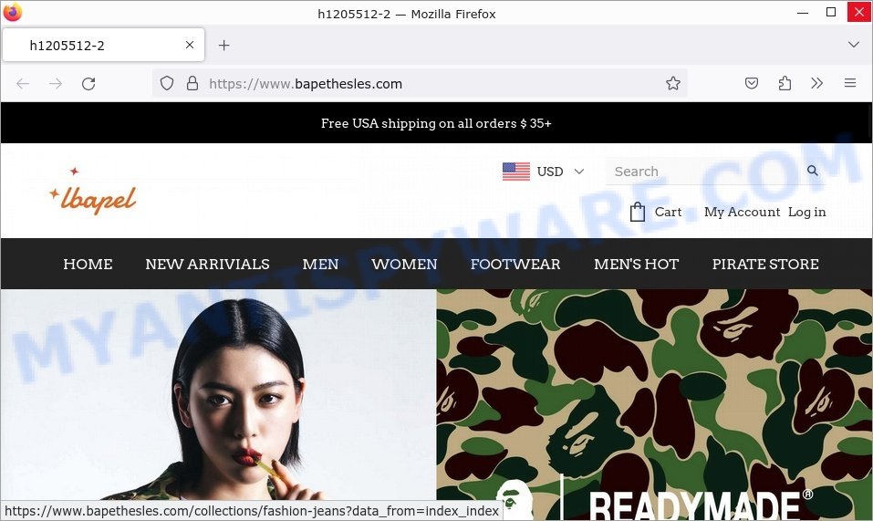
Task: Click into the Search field
Action: (x=704, y=172)
